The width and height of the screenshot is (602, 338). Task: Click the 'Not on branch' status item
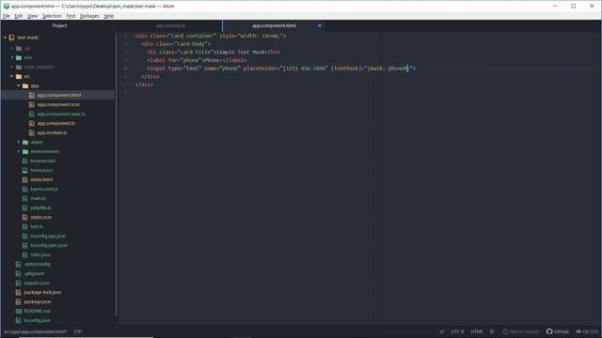pos(520,331)
